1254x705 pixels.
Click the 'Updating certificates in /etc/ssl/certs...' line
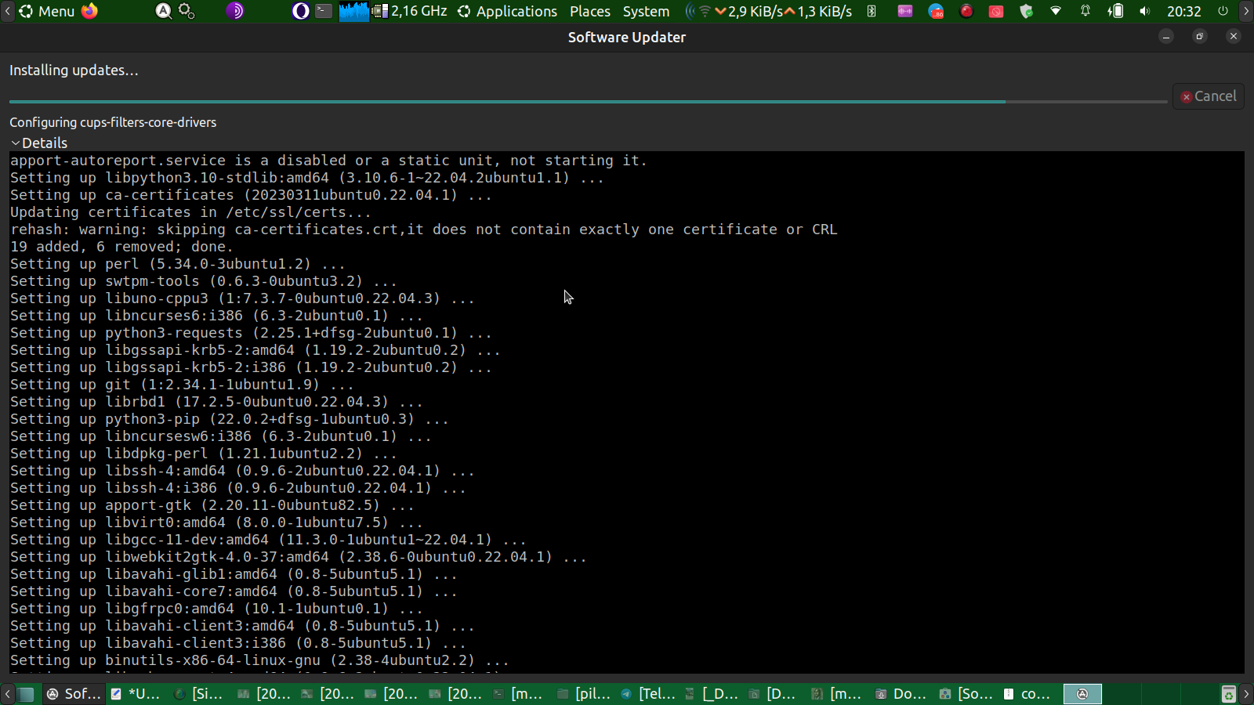[190, 212]
